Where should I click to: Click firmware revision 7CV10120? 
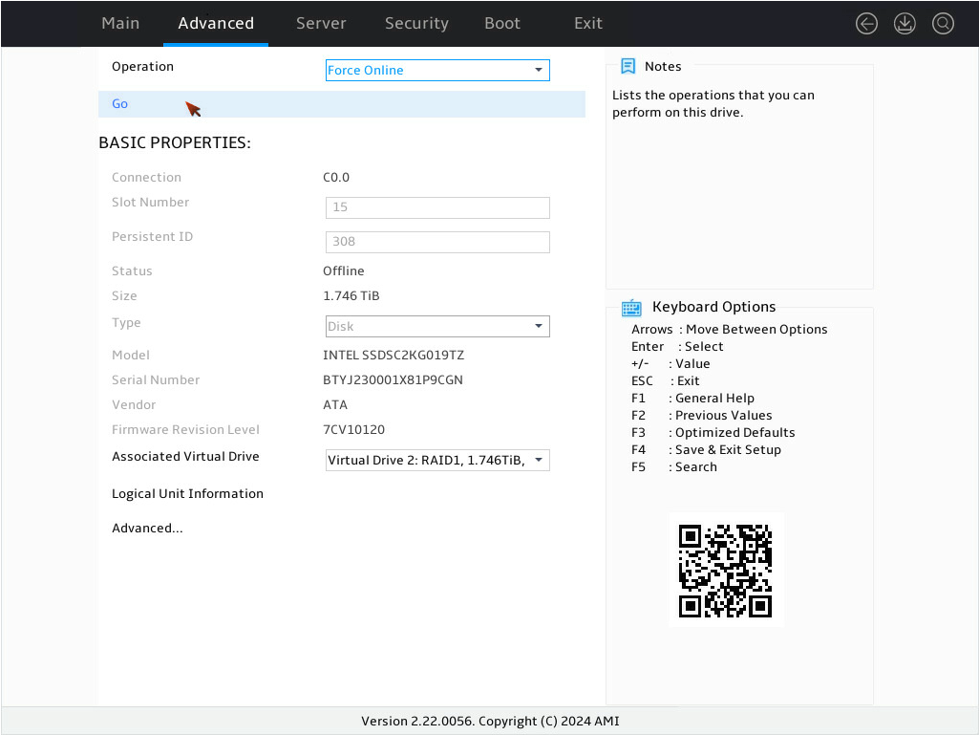tap(353, 429)
